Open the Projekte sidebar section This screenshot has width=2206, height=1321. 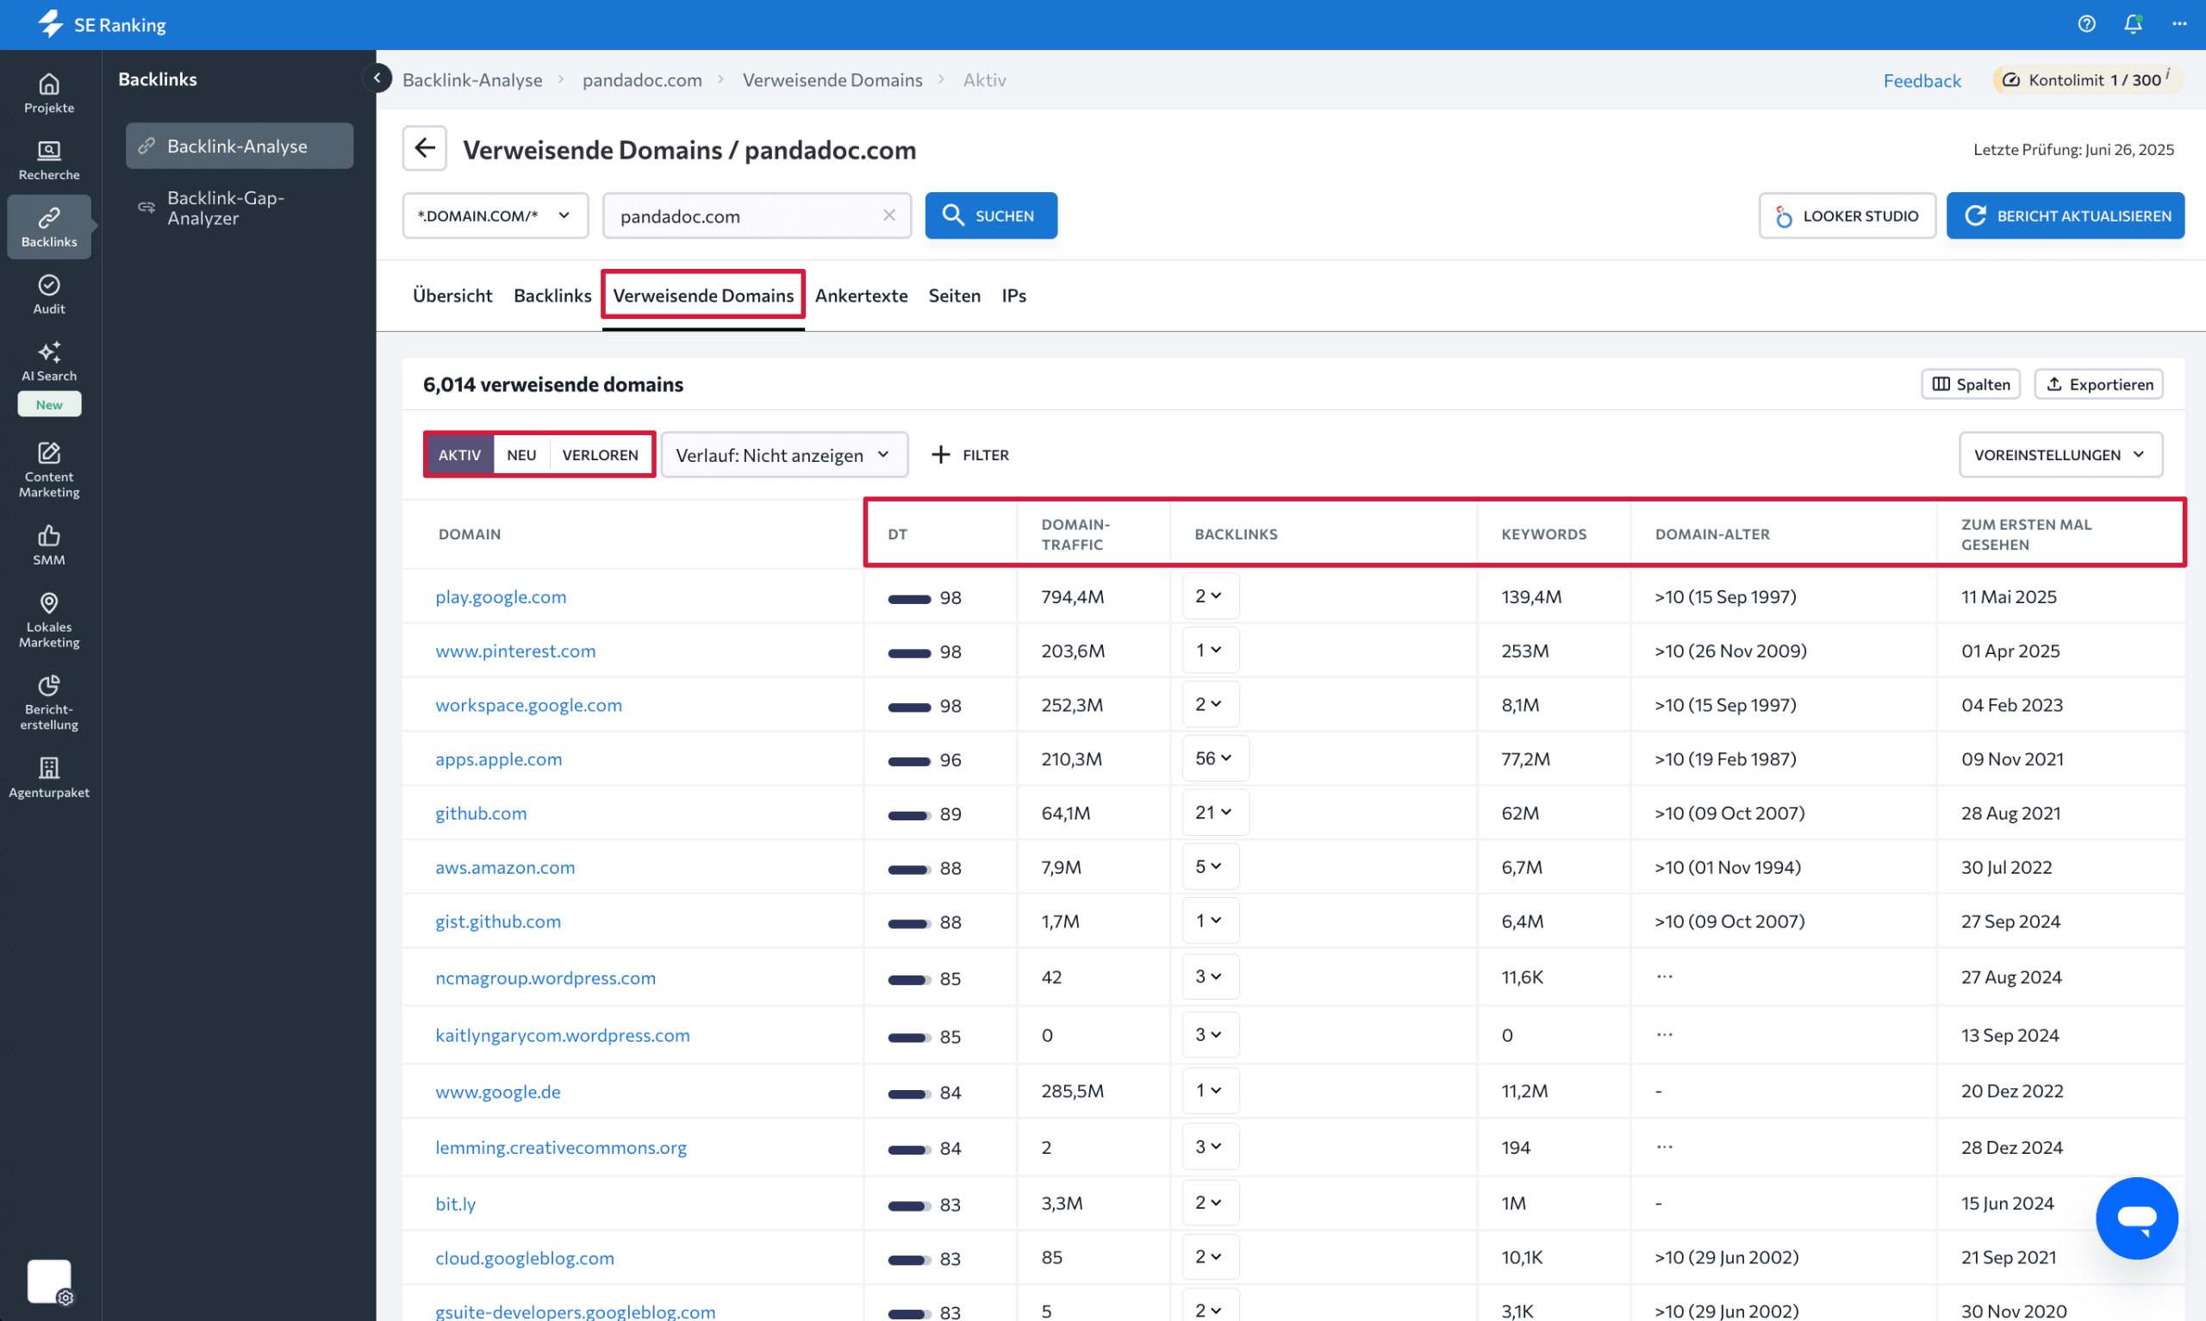pyautogui.click(x=49, y=93)
